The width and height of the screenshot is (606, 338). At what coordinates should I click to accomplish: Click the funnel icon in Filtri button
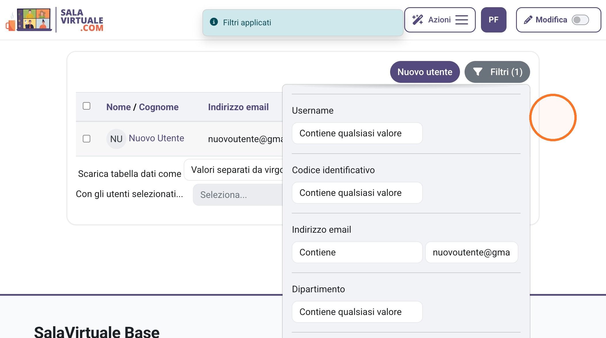click(477, 72)
